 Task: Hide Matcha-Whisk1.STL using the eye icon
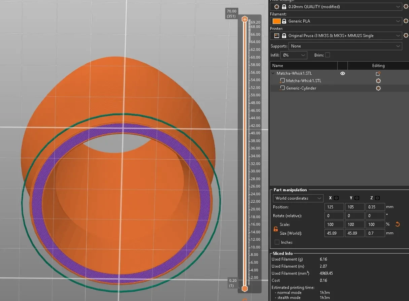click(x=343, y=73)
